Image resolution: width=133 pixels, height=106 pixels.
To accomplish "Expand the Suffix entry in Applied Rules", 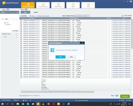I will click(x=3, y=37).
